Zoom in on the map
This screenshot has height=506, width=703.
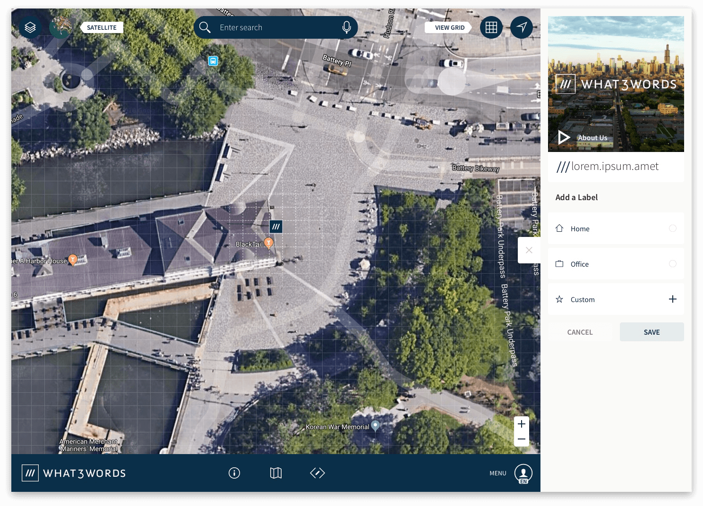522,424
